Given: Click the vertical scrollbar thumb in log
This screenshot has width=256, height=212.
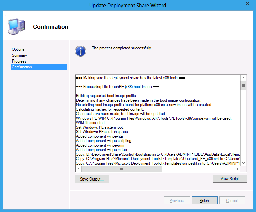Looking at the screenshot, I should click(x=243, y=85).
